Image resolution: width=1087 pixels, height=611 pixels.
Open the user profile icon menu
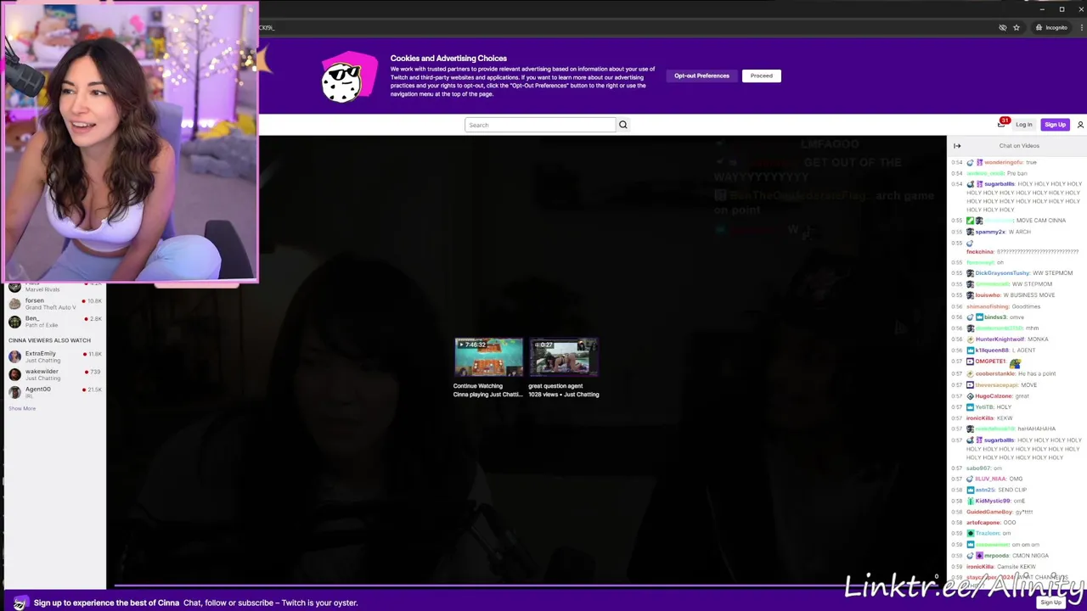(x=1080, y=125)
